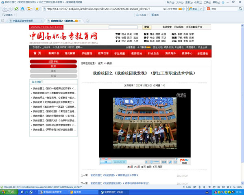Open the previous article link (上一篇)
The height and width of the screenshot is (195, 244).
click(x=114, y=175)
